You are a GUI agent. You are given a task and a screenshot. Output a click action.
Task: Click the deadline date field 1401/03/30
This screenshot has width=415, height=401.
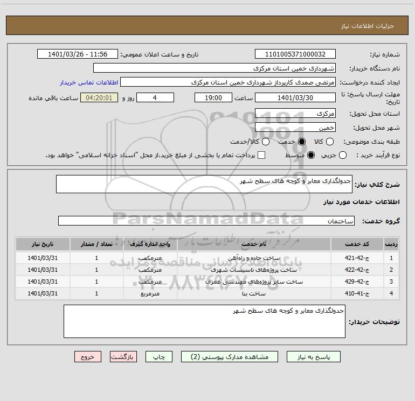point(295,97)
